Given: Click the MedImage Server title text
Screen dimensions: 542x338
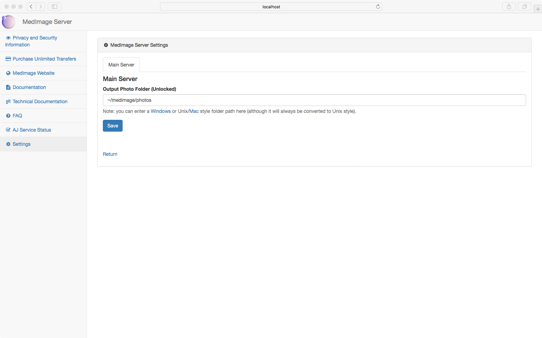Looking at the screenshot, I should (x=47, y=22).
